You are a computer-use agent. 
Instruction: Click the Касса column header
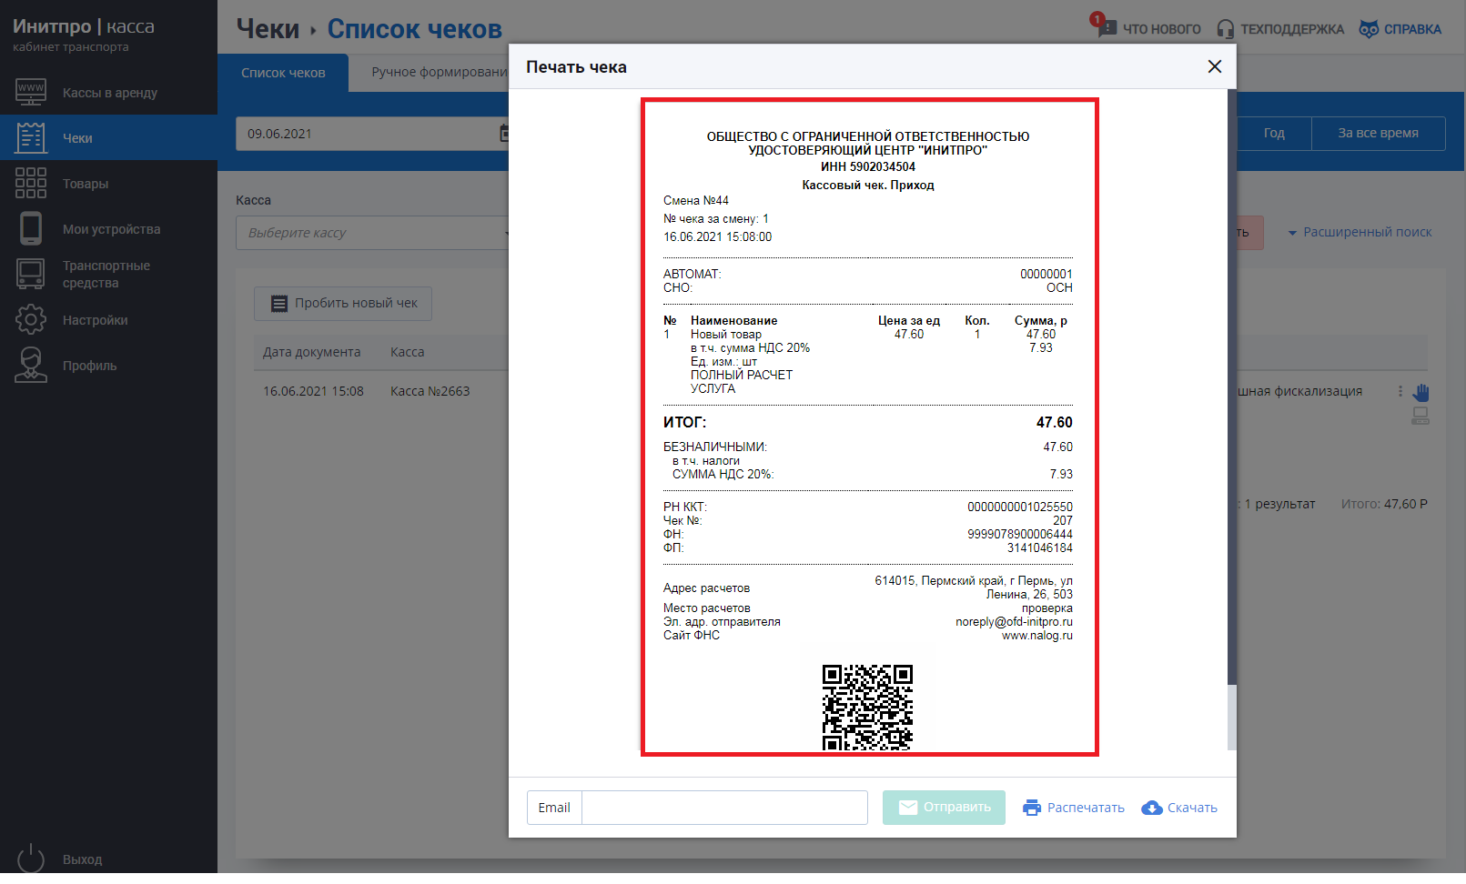pos(407,352)
